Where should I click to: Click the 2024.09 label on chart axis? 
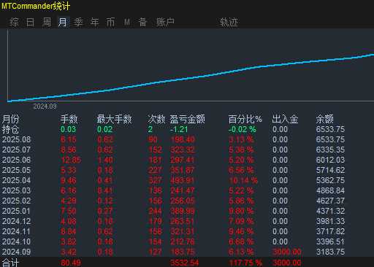tap(45, 107)
